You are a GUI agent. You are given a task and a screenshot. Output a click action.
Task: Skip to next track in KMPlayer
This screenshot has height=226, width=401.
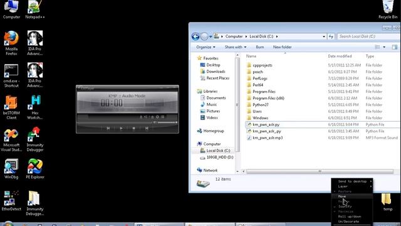(147, 128)
